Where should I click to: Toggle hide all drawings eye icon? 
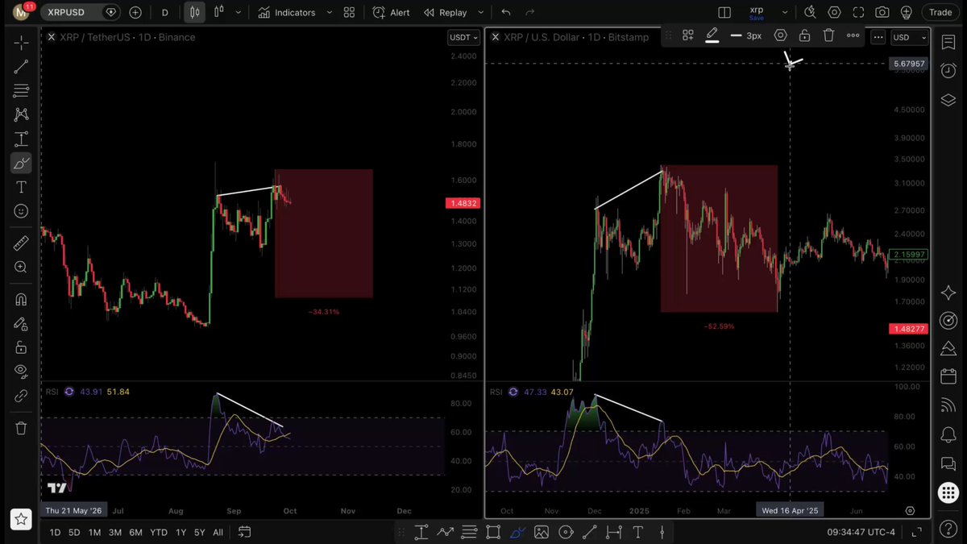coord(21,372)
